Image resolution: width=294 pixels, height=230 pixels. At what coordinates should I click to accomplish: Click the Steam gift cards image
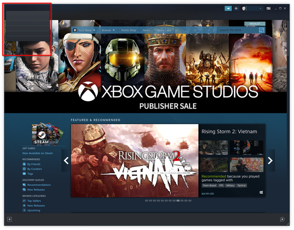pyautogui.click(x=48, y=134)
